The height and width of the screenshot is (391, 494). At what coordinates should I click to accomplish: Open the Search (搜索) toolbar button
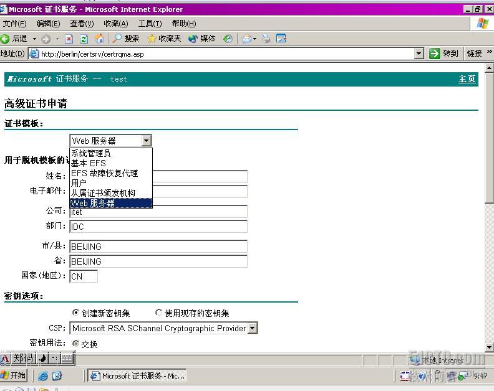[125, 39]
